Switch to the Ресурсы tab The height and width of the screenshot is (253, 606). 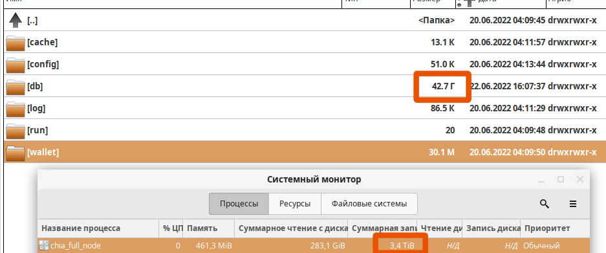295,204
